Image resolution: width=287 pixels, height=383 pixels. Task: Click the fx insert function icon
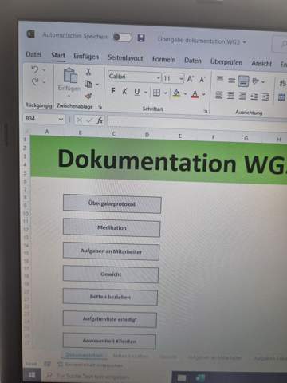(x=100, y=120)
